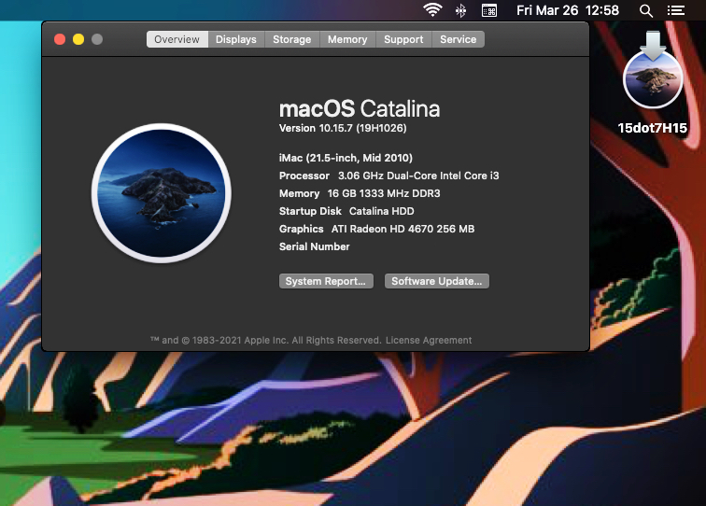Click the Serial Number label
706x506 pixels.
315,246
